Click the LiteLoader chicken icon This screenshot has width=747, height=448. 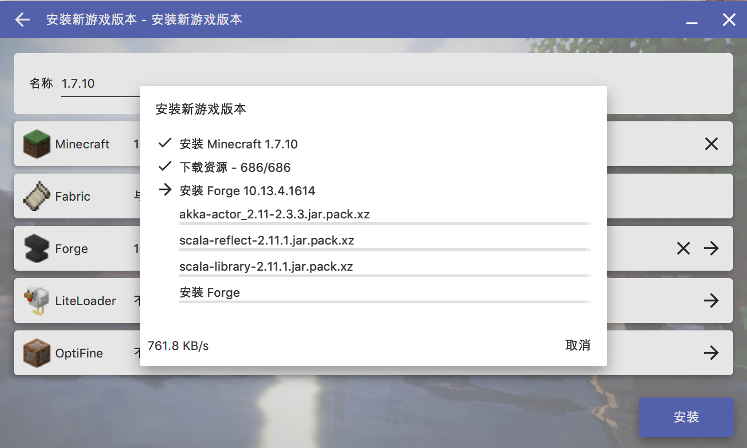coord(36,301)
